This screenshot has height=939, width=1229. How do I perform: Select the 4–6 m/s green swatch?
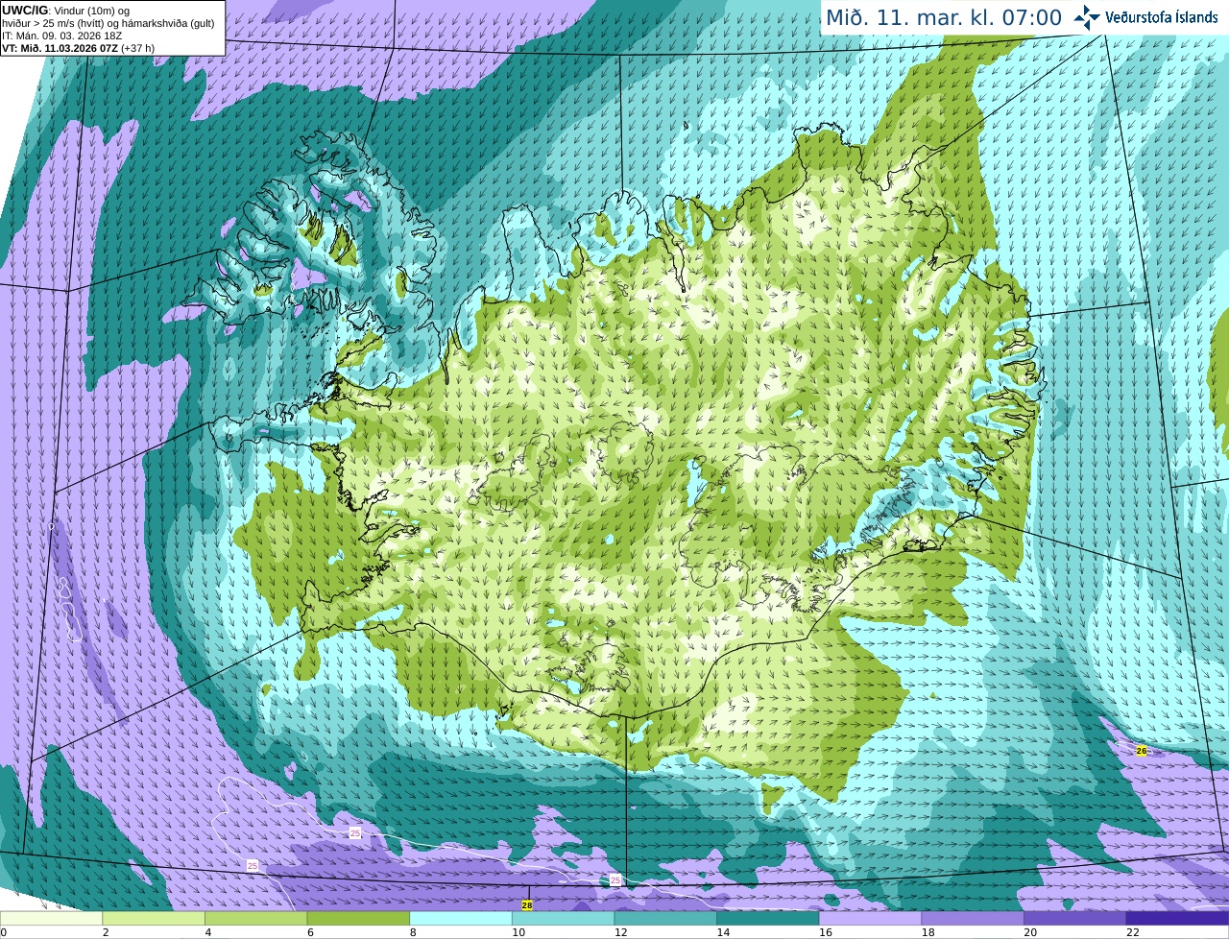[255, 918]
